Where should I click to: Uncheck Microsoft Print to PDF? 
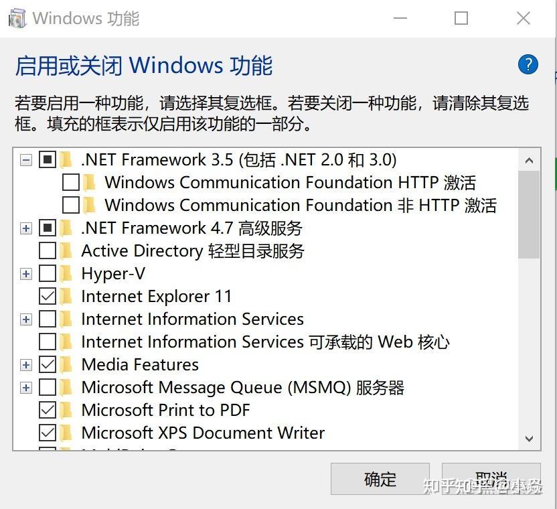pyautogui.click(x=47, y=410)
